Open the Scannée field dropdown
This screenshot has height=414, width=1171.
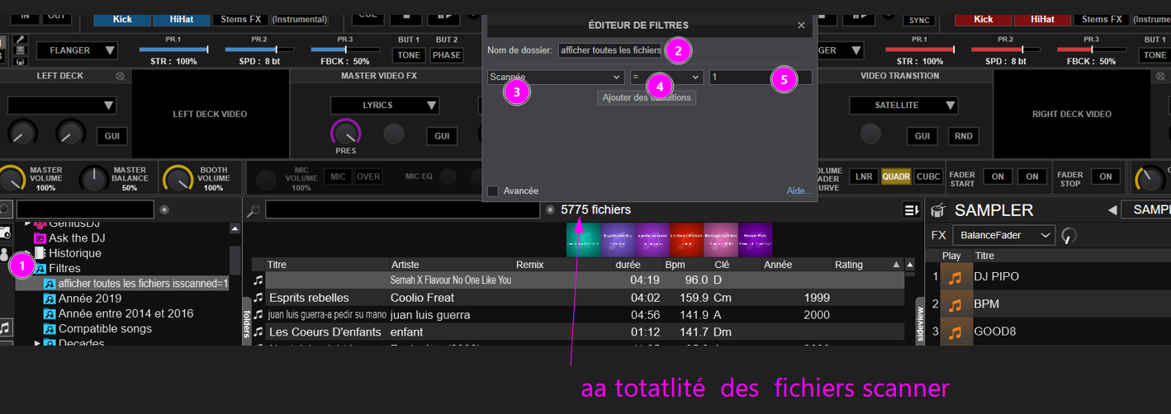556,78
